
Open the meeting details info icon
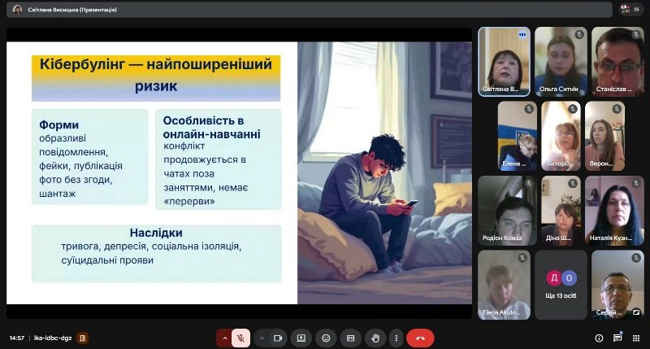point(599,338)
